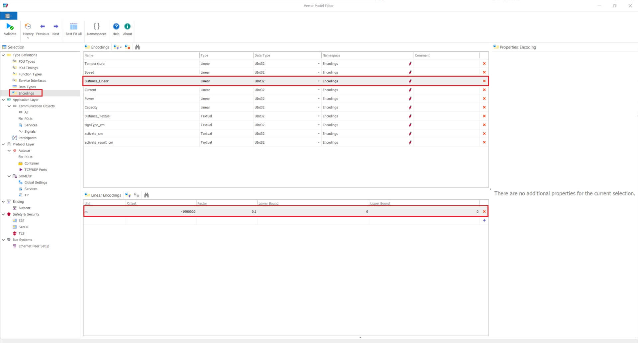Select TCP/UDP Ports tree item
This screenshot has height=343, width=638.
(36, 170)
